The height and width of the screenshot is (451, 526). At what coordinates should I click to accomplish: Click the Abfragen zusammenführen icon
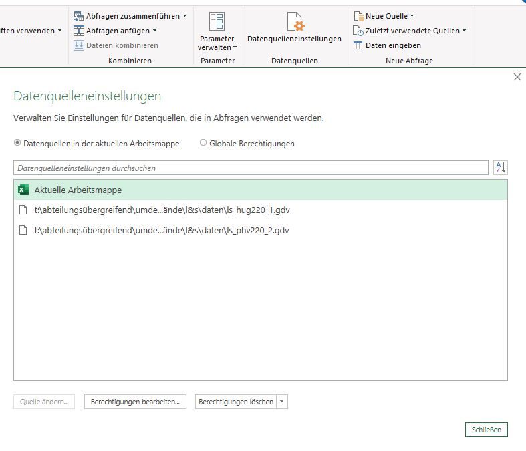pos(78,16)
